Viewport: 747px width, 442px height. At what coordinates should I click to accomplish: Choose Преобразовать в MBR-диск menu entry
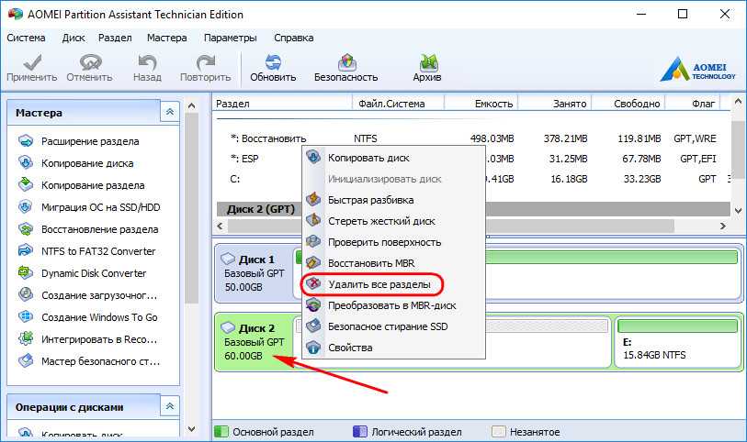391,305
